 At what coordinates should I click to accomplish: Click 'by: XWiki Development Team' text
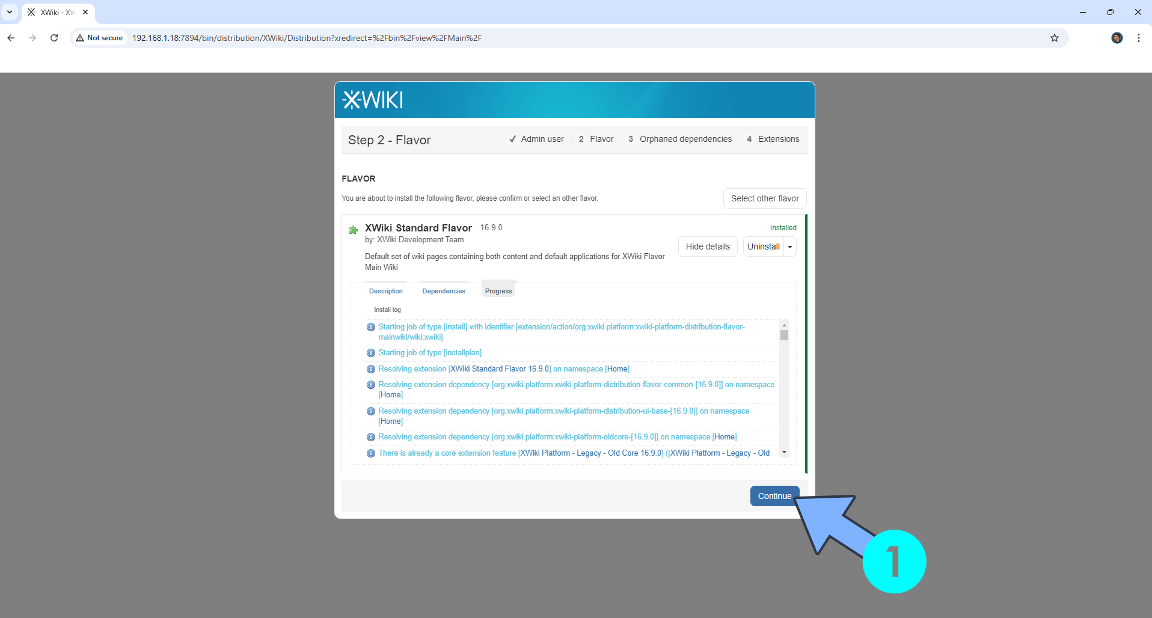coord(414,240)
